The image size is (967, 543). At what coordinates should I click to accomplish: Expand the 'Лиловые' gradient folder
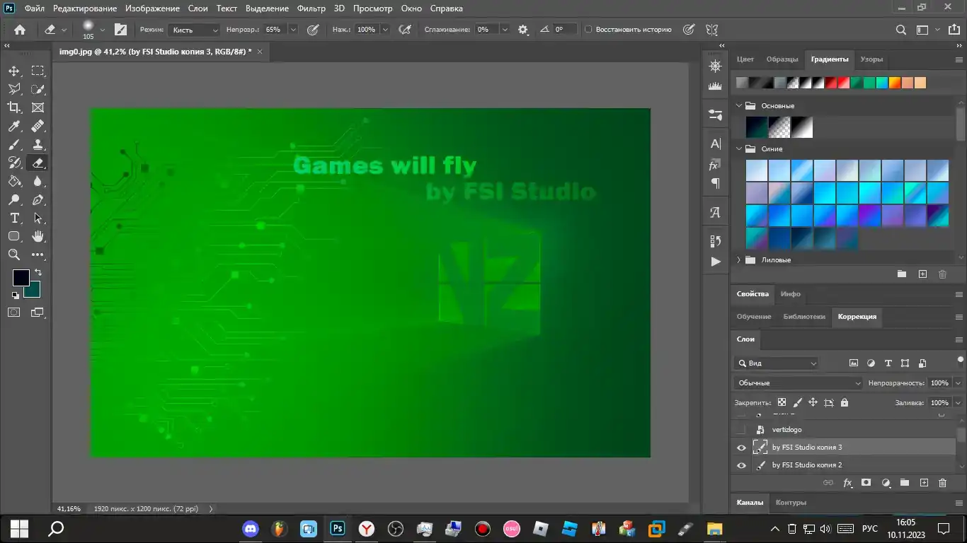pos(738,260)
